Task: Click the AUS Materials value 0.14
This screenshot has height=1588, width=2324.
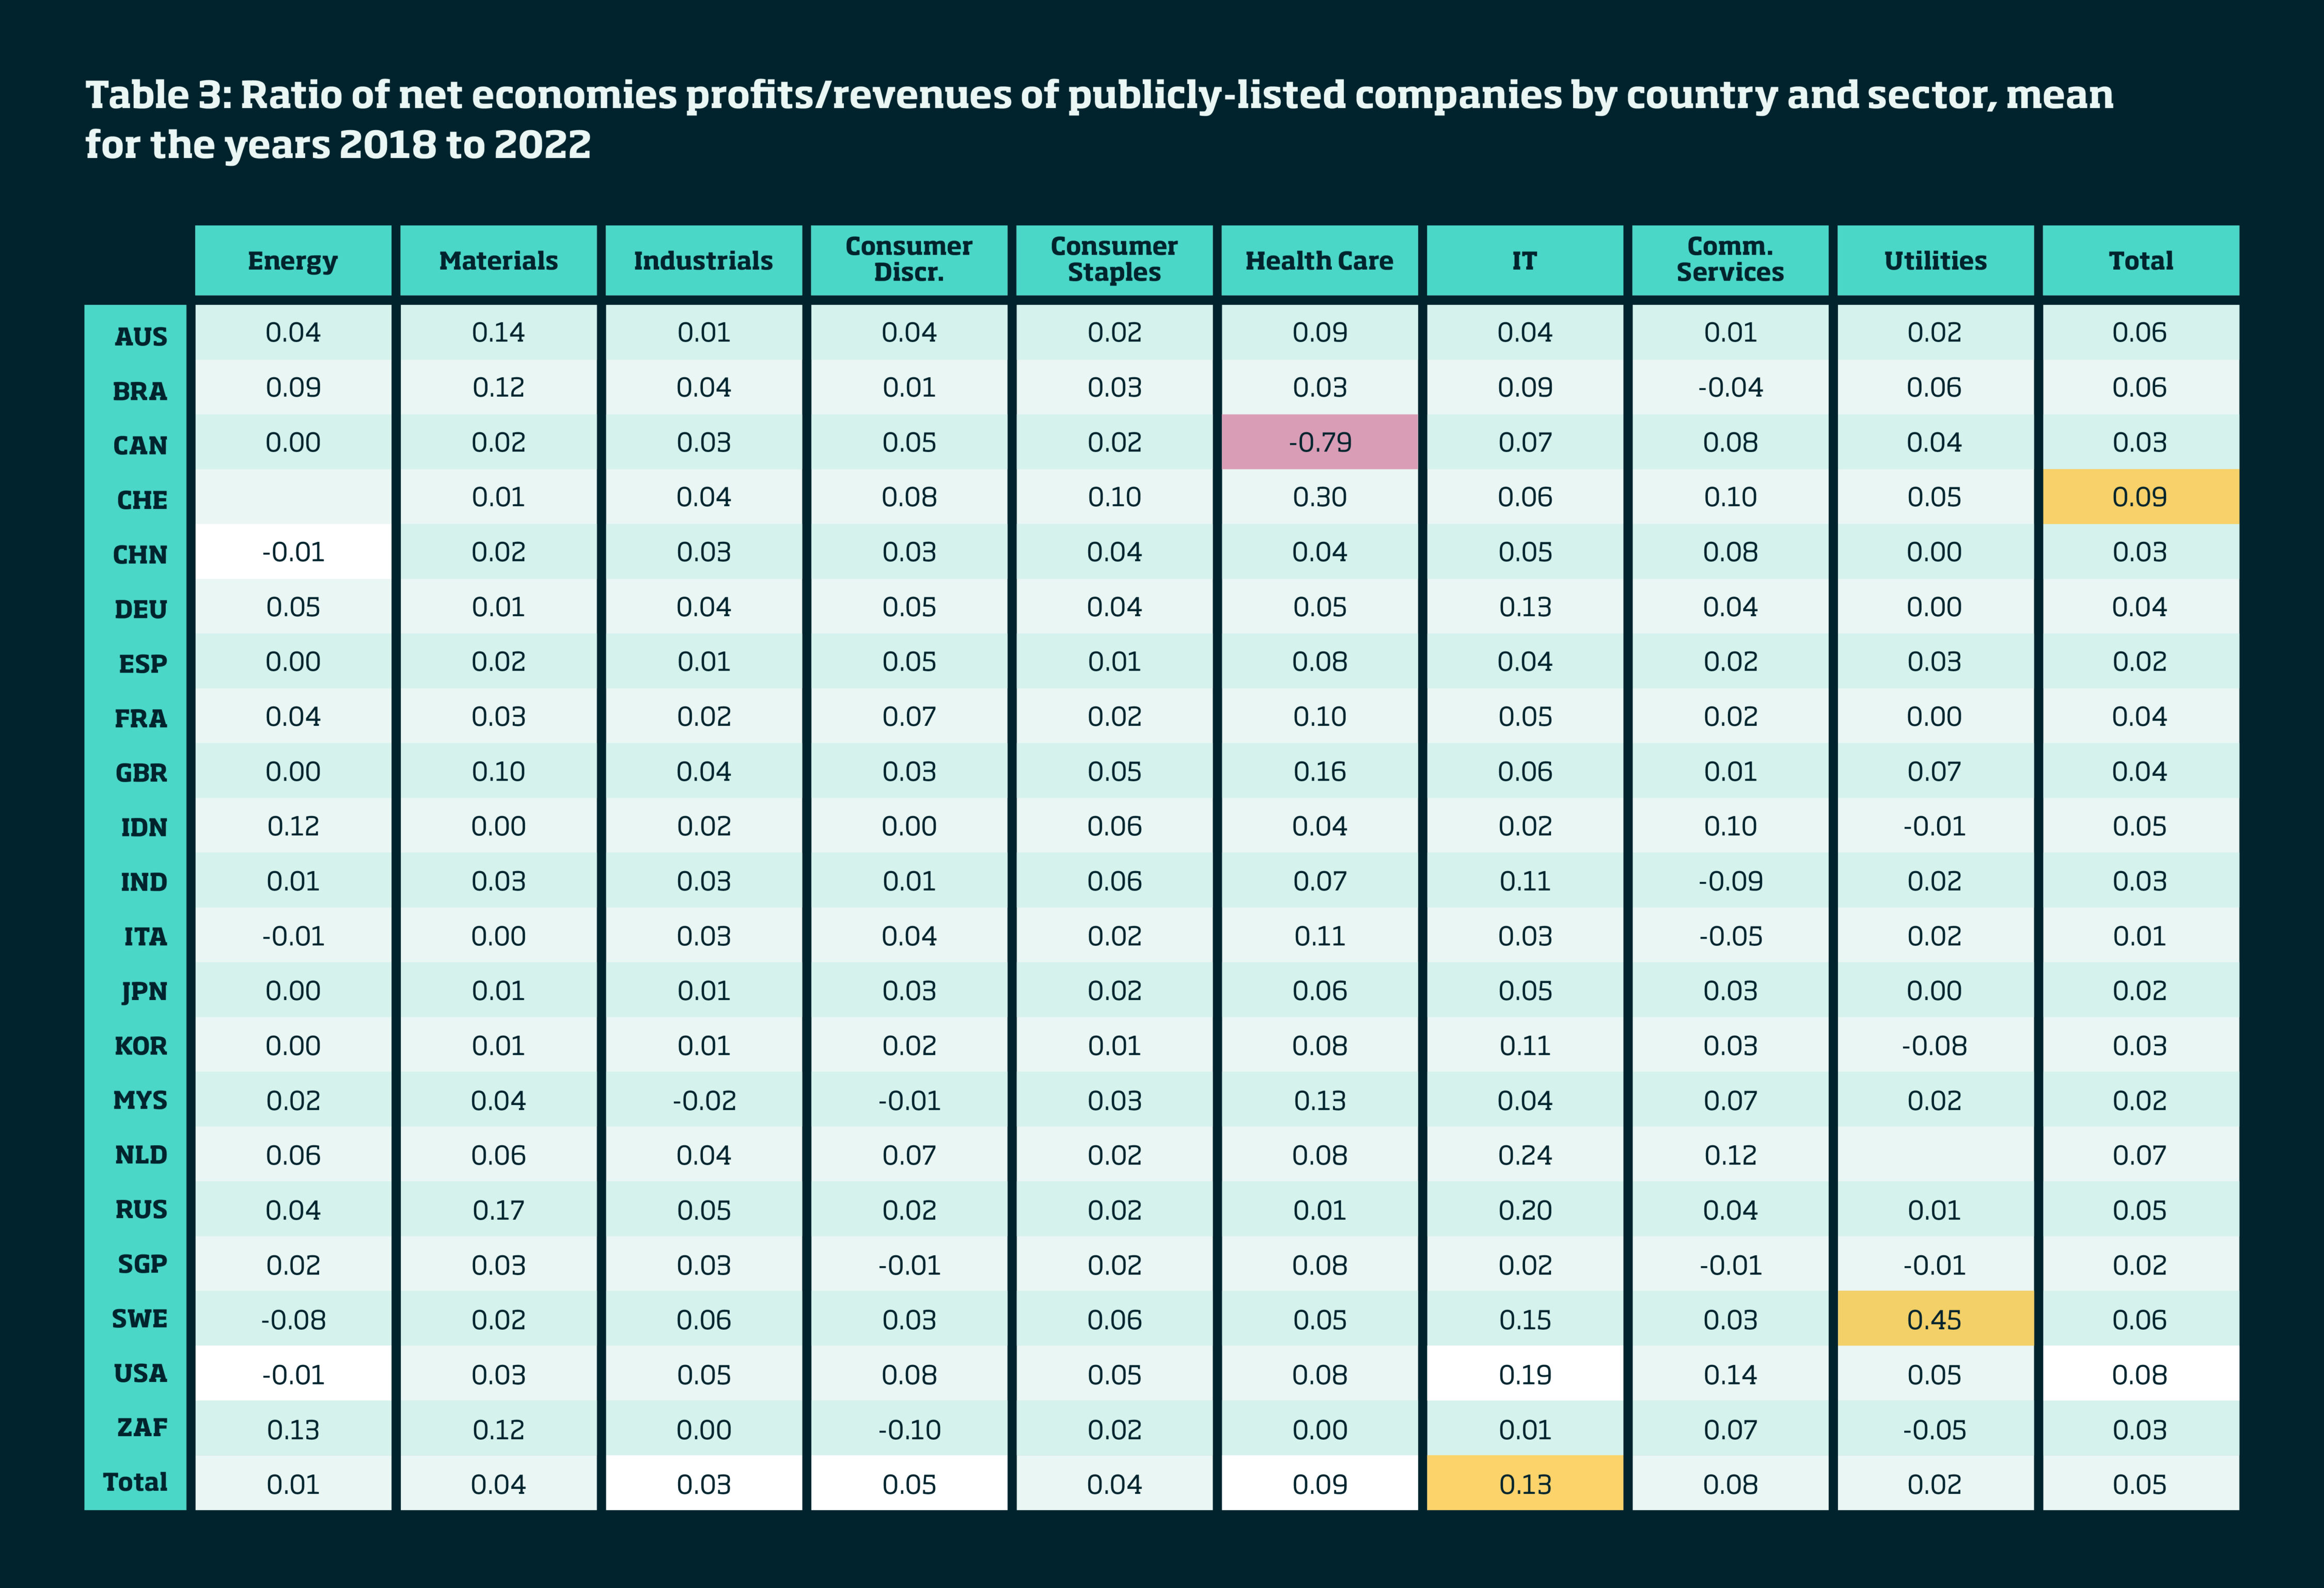Action: (498, 332)
